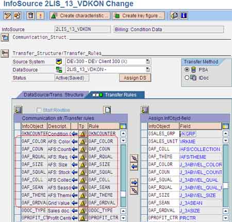Click right table scrollbar thumb
232x222 pixels.
(x=225, y=185)
